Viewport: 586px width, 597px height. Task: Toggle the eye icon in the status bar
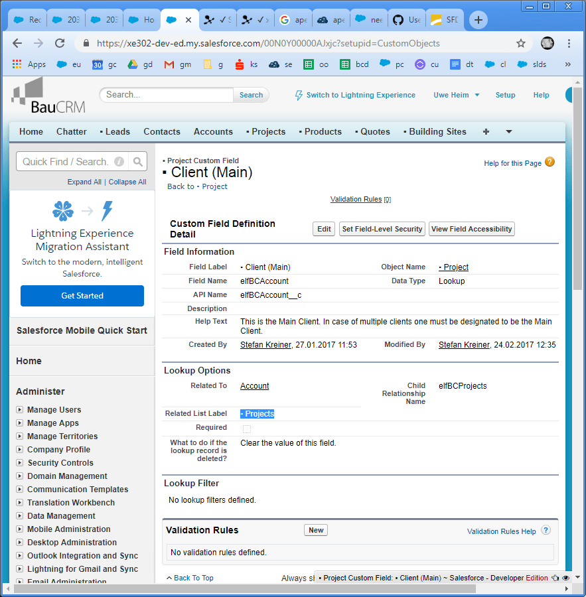[565, 578]
